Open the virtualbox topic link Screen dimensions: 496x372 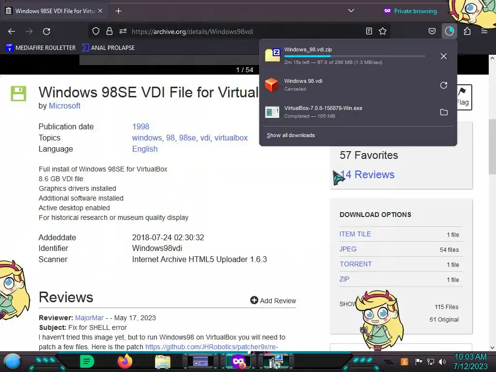click(231, 138)
